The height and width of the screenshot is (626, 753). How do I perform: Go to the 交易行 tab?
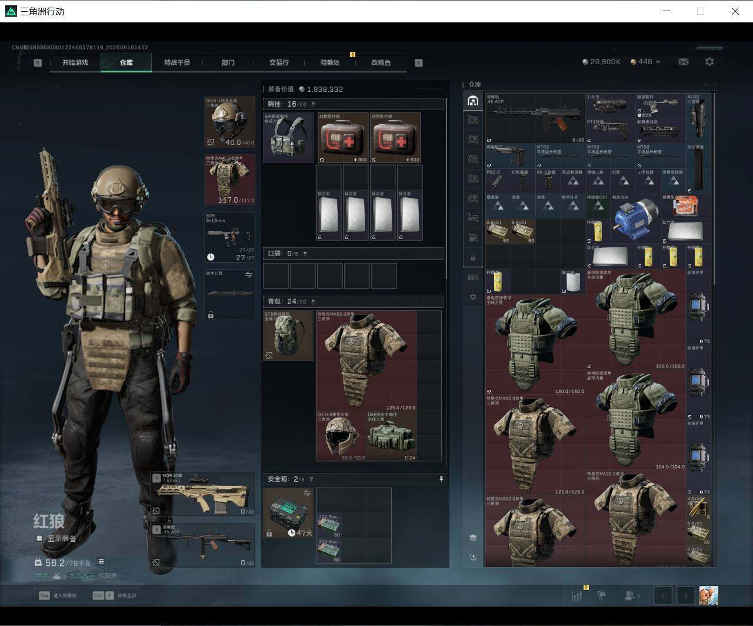(279, 62)
